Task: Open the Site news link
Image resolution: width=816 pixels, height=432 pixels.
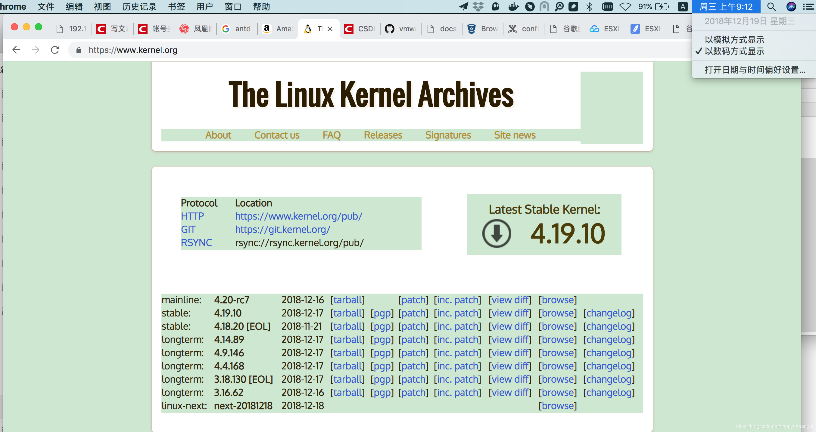Action: [x=514, y=135]
